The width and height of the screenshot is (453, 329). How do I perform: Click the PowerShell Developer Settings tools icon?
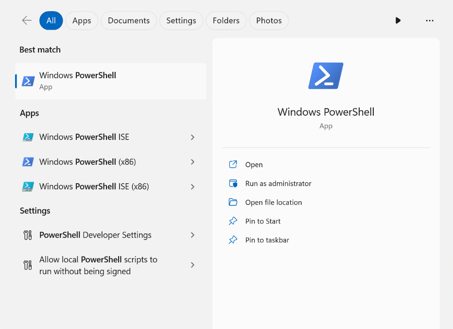[28, 235]
